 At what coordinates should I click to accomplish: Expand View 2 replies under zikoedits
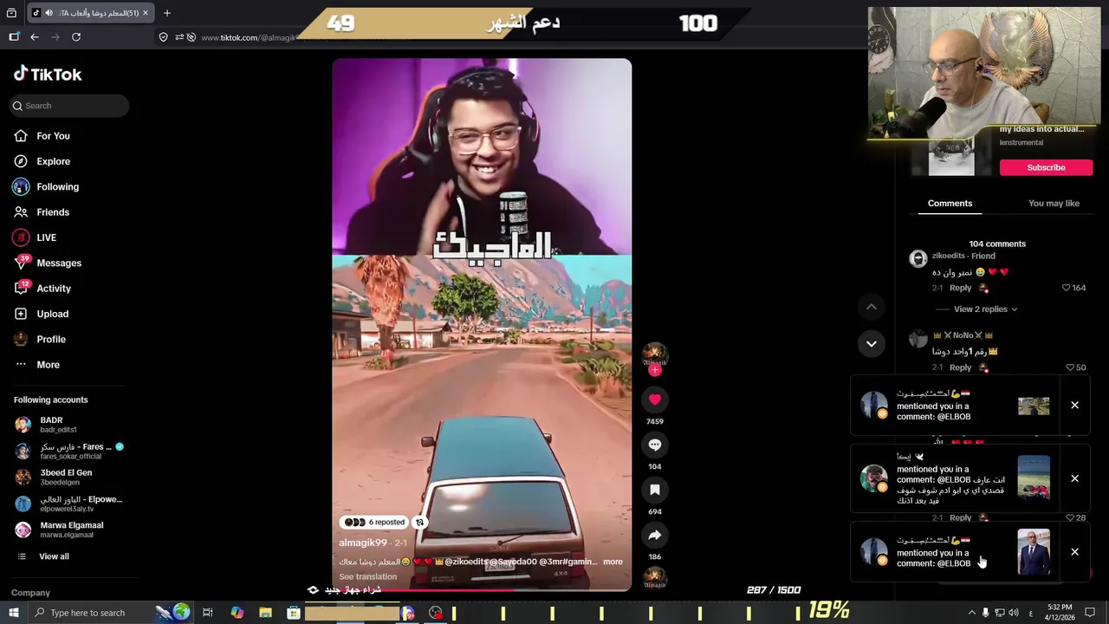(985, 309)
